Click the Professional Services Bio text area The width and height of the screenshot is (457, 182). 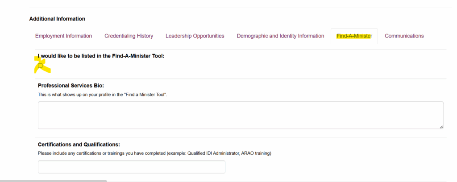point(241,115)
